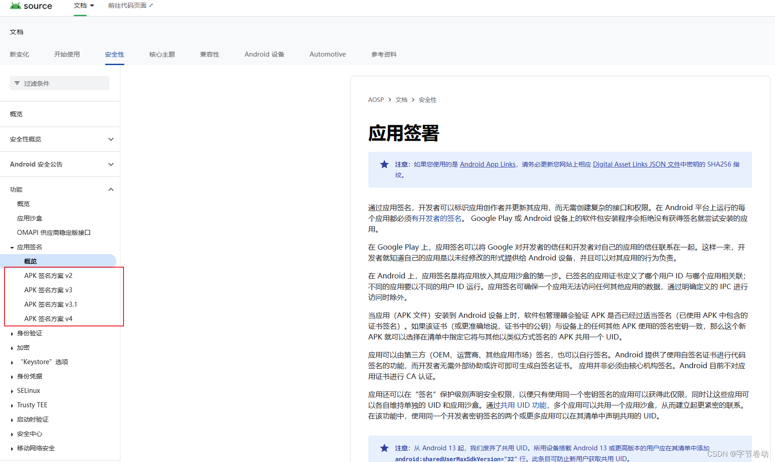Open the 参考资料 tab
The image size is (775, 462).
click(x=384, y=54)
